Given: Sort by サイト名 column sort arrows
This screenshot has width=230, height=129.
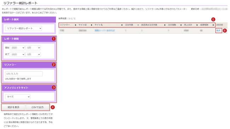Looking at the screenshot, I should pyautogui.click(x=122, y=25).
